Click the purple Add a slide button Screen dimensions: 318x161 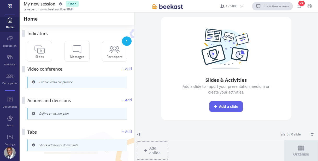click(x=226, y=107)
